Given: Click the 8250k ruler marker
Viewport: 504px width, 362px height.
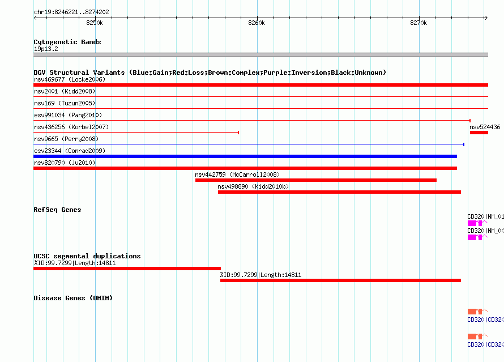Looking at the screenshot, I should pyautogui.click(x=95, y=23).
